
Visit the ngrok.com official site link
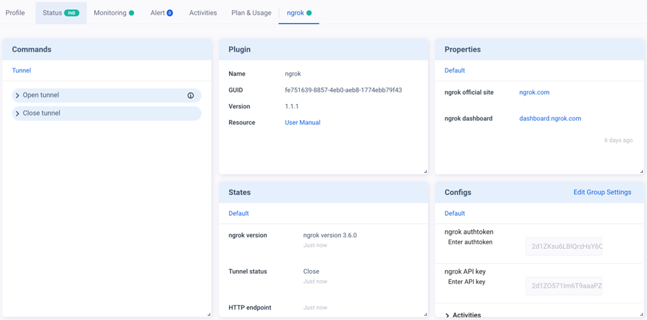click(534, 92)
